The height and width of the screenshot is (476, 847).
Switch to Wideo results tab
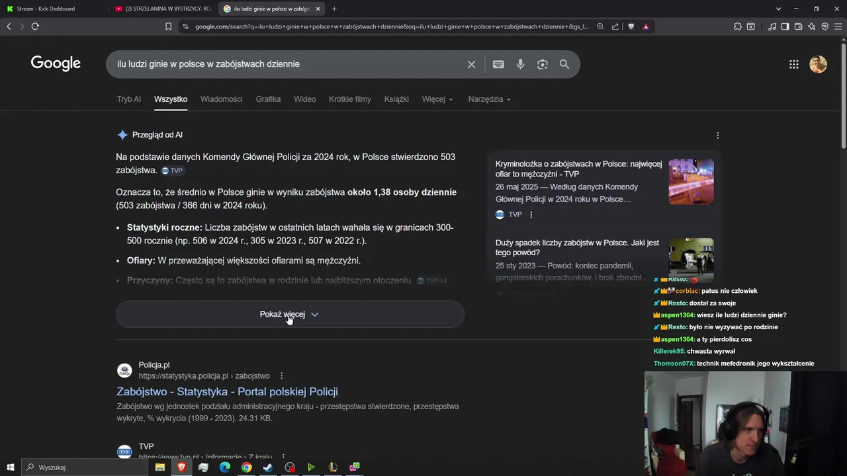tap(304, 99)
